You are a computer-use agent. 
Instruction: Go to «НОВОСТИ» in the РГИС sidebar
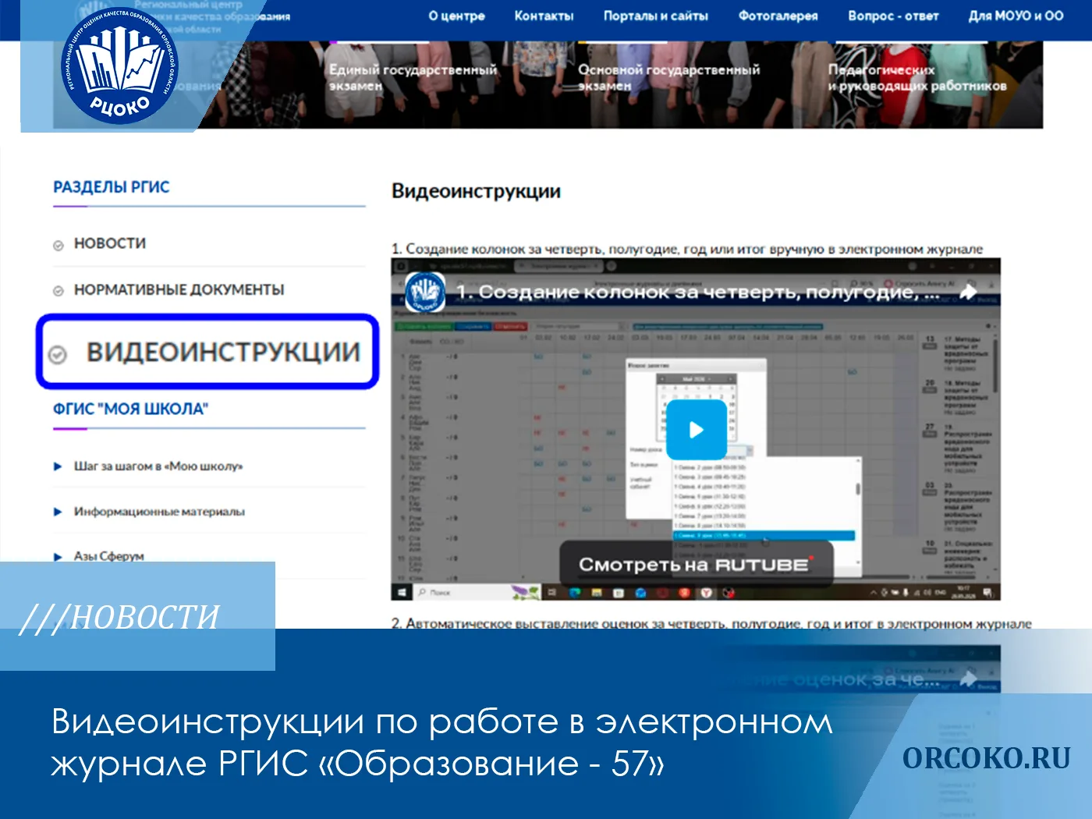point(109,243)
